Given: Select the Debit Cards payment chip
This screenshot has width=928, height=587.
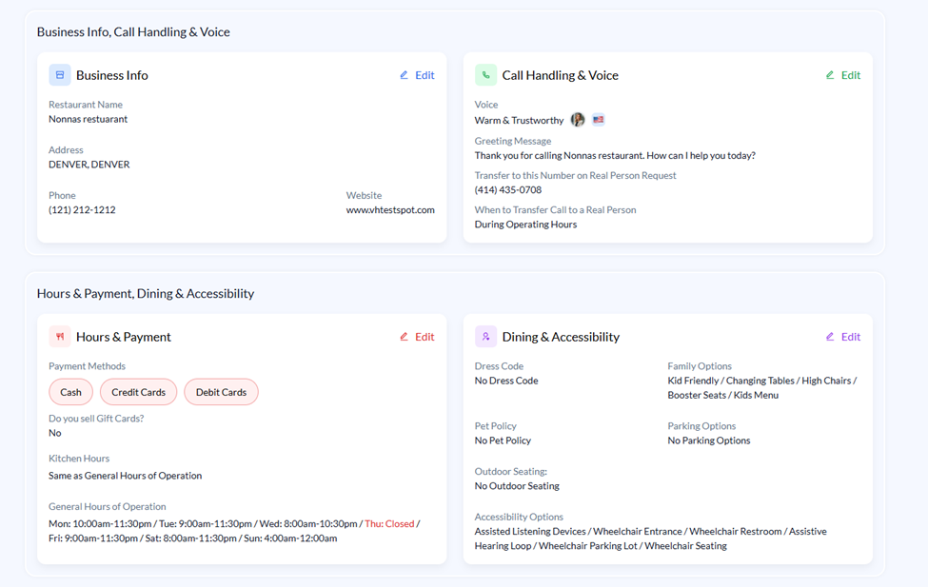Looking at the screenshot, I should pyautogui.click(x=221, y=392).
